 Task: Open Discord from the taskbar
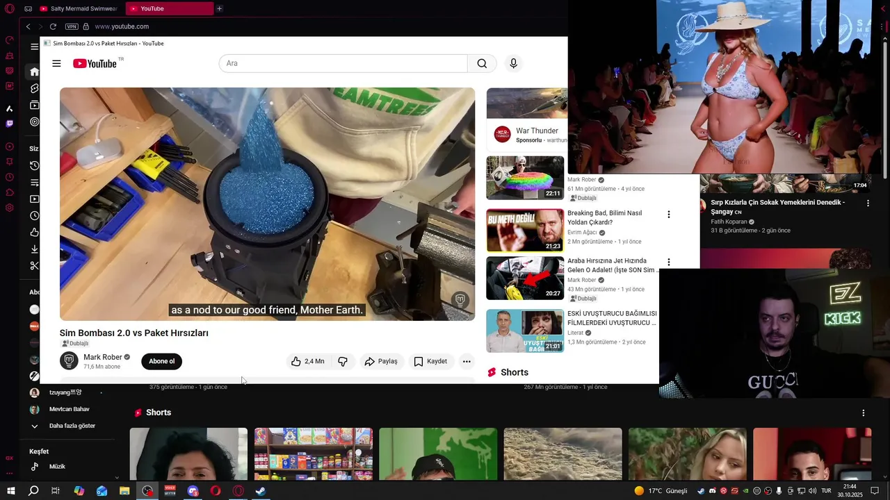pos(193,491)
